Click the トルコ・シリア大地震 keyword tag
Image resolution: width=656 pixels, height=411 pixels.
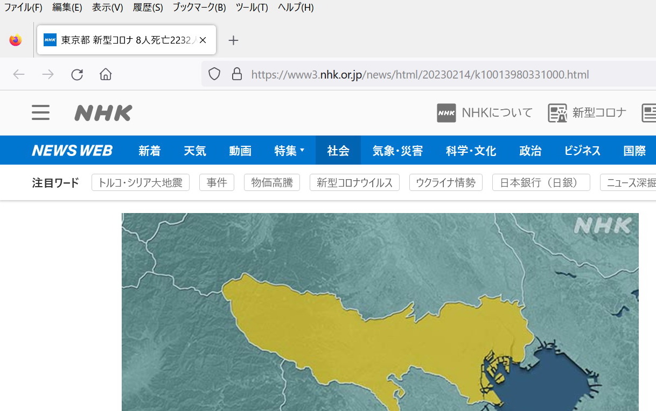click(140, 183)
